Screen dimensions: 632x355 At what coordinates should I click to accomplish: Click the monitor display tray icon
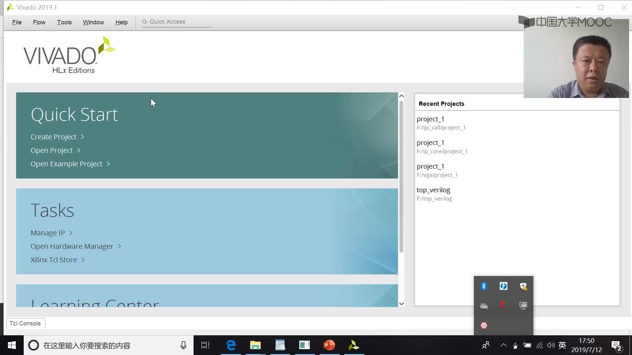click(x=523, y=306)
